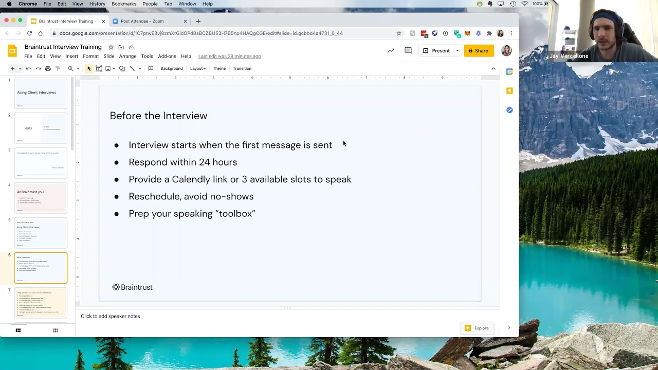Screen dimensions: 658x370
Task: Open the Slide menu
Action: tap(108, 57)
